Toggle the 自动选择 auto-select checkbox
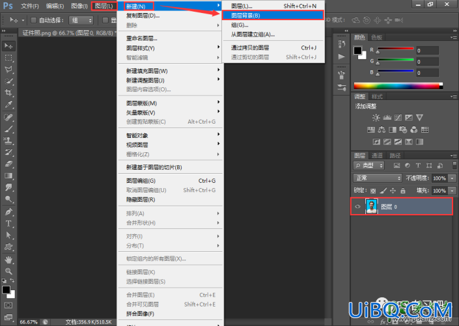This screenshot has width=459, height=326. pos(33,20)
